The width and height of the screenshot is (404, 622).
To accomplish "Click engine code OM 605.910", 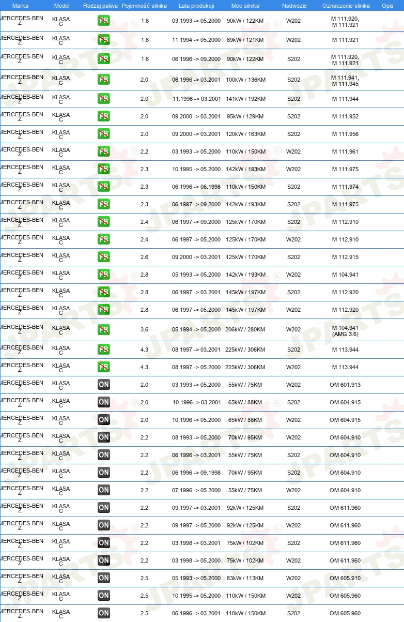I will (x=345, y=578).
